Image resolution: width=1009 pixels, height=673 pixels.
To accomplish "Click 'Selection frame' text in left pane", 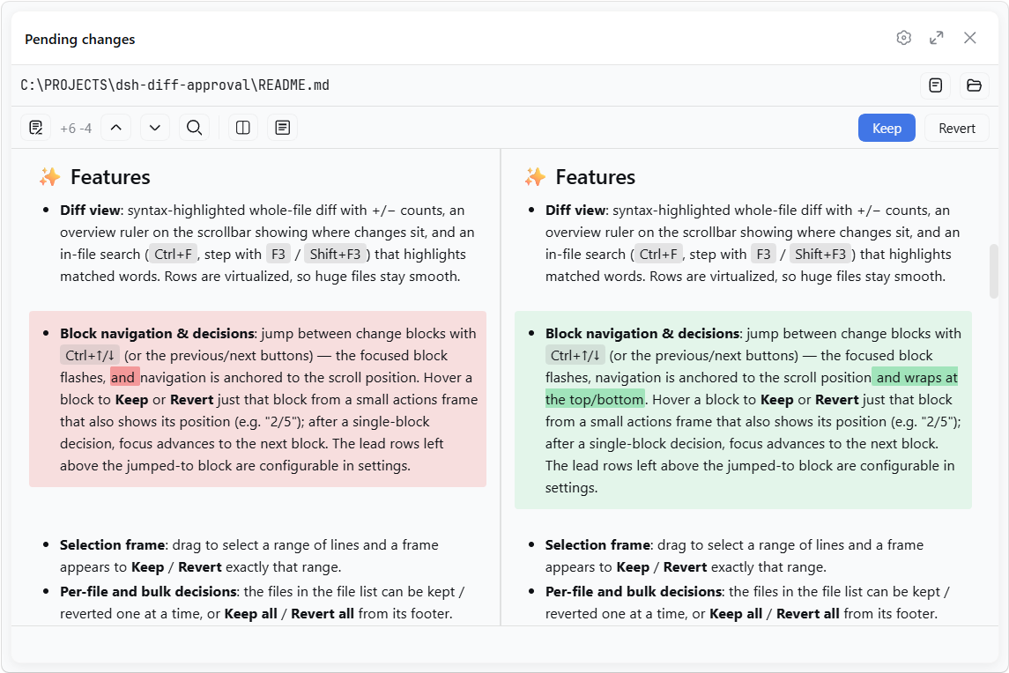I will [113, 545].
